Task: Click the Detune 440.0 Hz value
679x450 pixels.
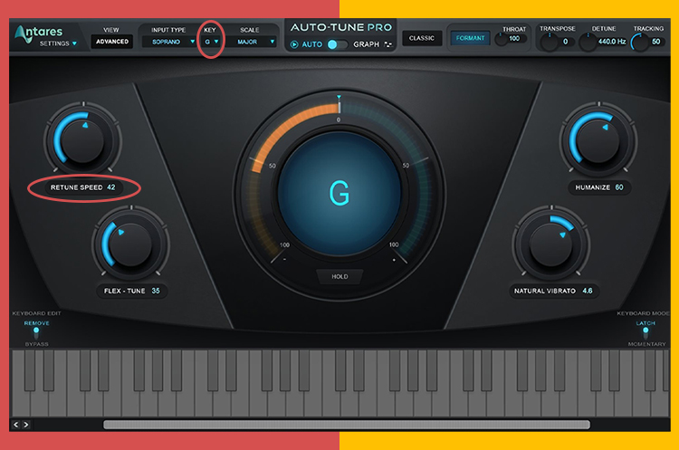Action: click(612, 42)
